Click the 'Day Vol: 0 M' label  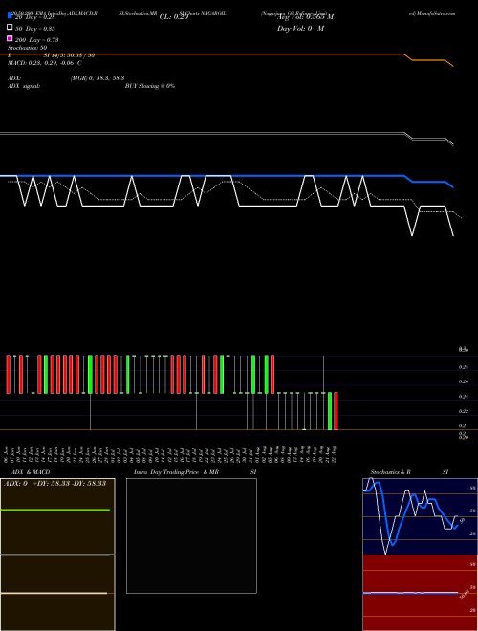point(300,28)
